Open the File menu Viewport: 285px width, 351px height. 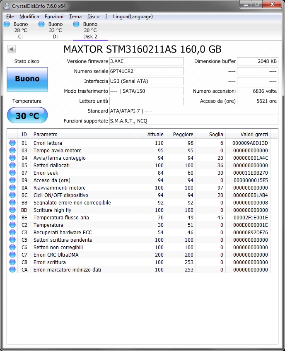tap(10, 17)
